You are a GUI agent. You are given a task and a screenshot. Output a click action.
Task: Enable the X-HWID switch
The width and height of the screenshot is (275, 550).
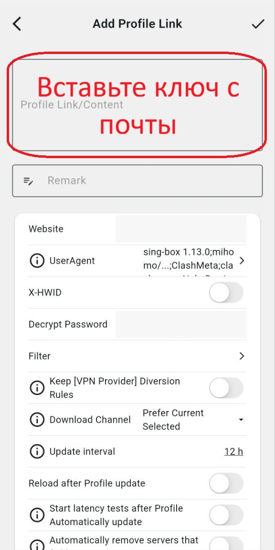click(226, 292)
